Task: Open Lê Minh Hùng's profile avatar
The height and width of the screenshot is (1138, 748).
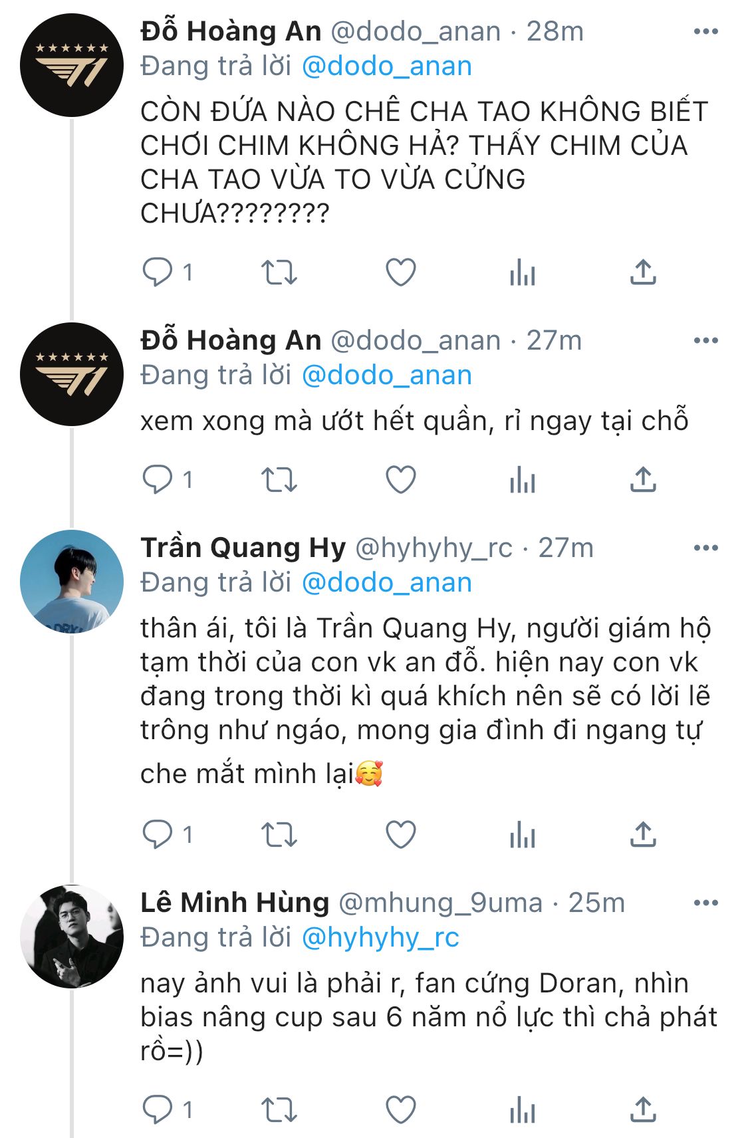Action: coord(72,937)
